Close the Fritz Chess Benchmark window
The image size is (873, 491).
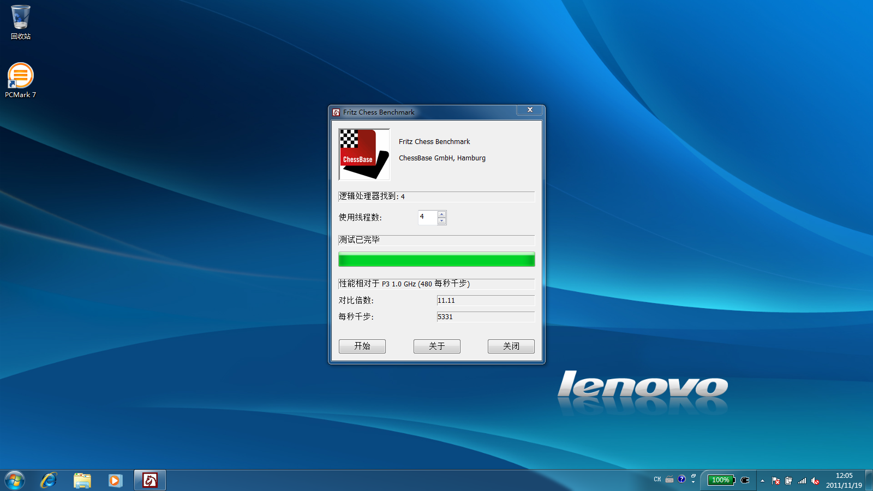pyautogui.click(x=529, y=110)
